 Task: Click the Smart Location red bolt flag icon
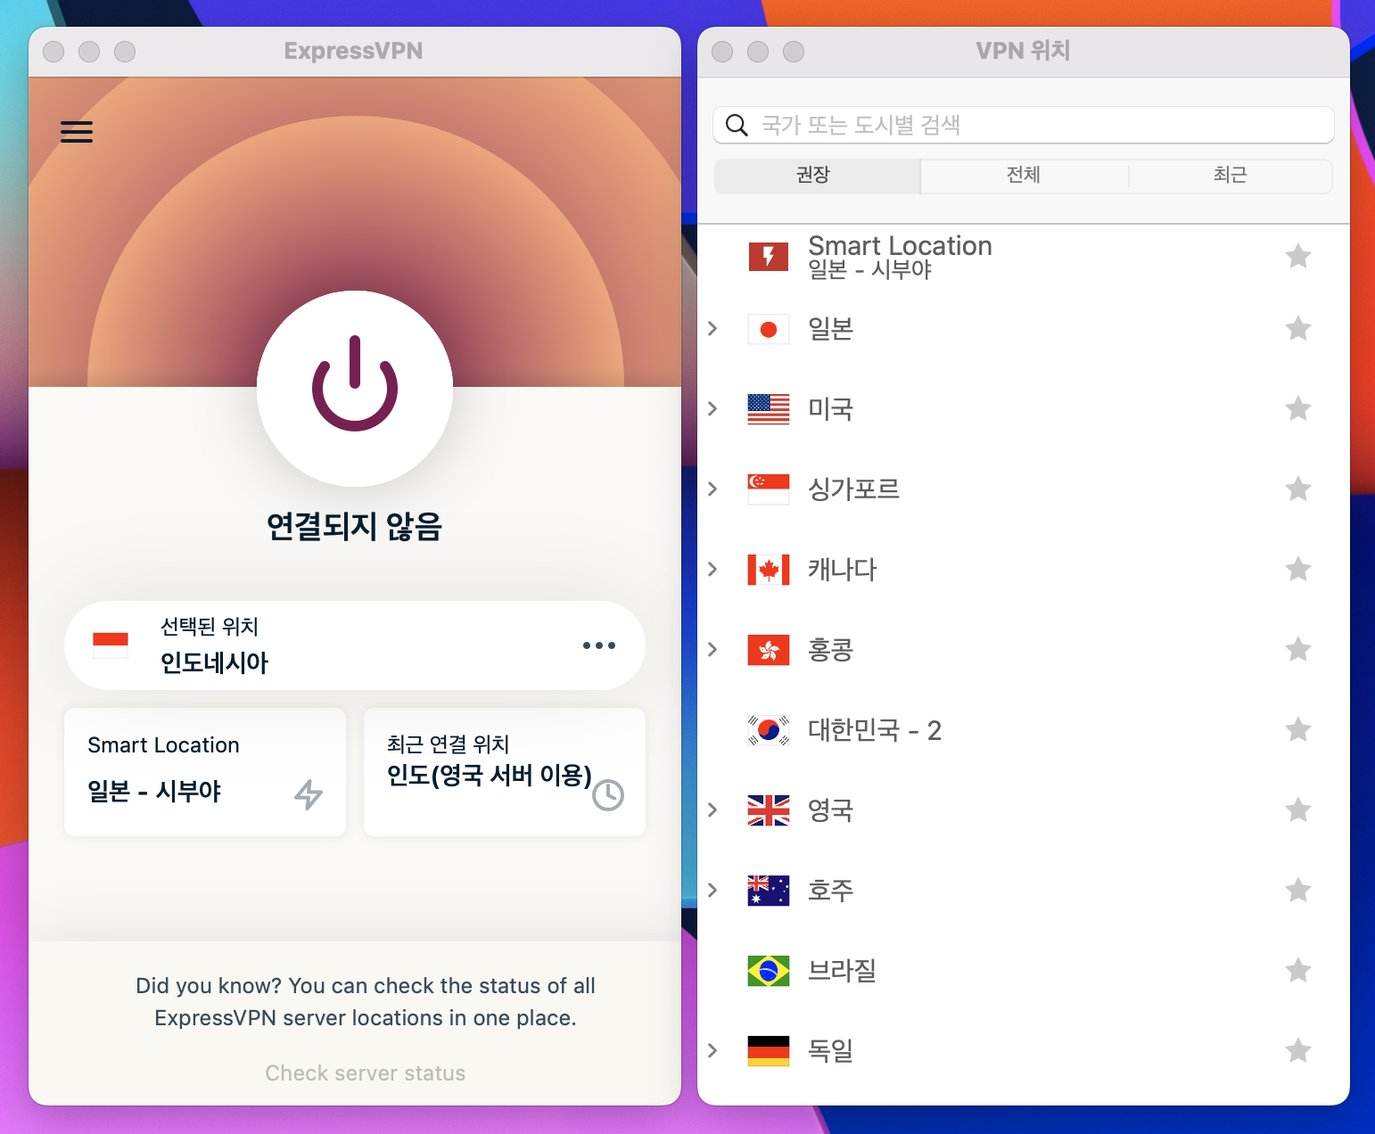769,257
